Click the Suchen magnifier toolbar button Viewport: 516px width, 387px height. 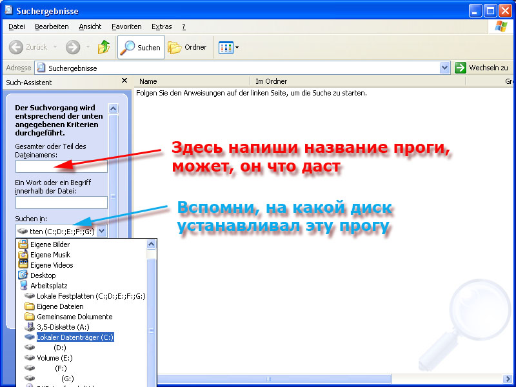point(141,48)
